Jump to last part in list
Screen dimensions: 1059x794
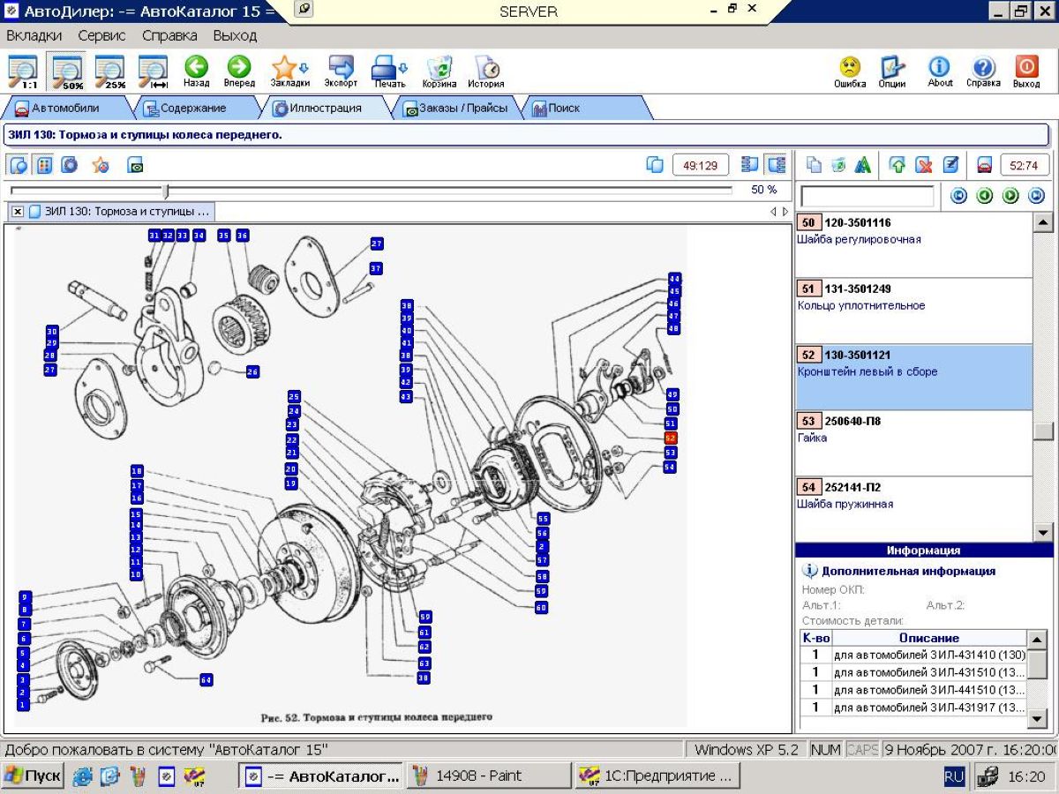(1037, 196)
